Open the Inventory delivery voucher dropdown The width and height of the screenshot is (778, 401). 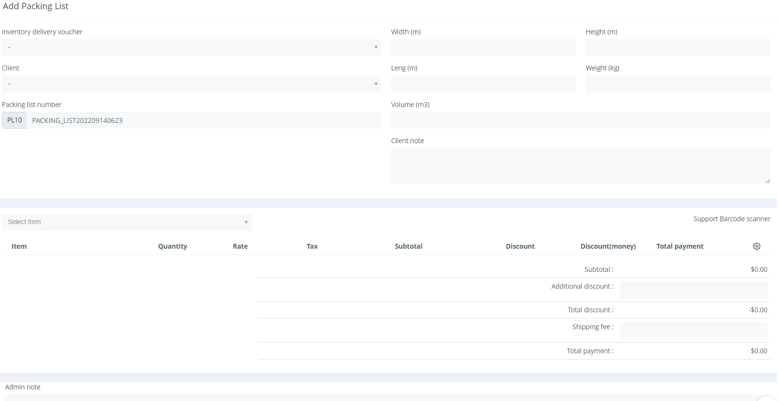tap(192, 47)
